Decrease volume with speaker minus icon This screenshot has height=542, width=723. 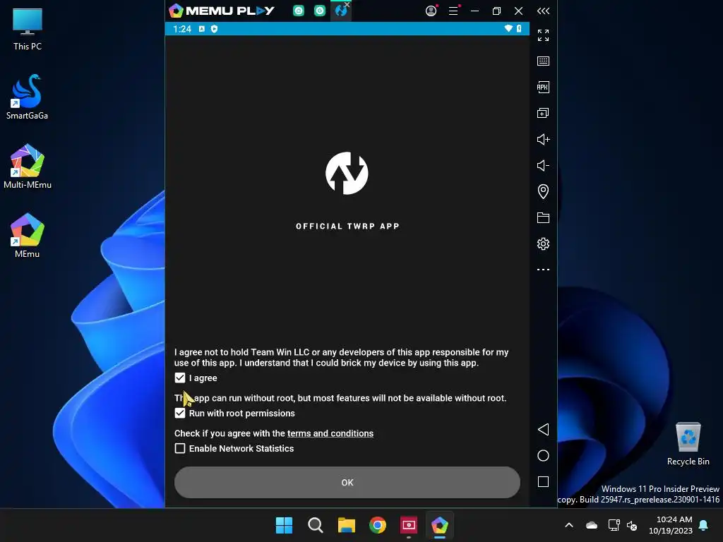point(543,165)
